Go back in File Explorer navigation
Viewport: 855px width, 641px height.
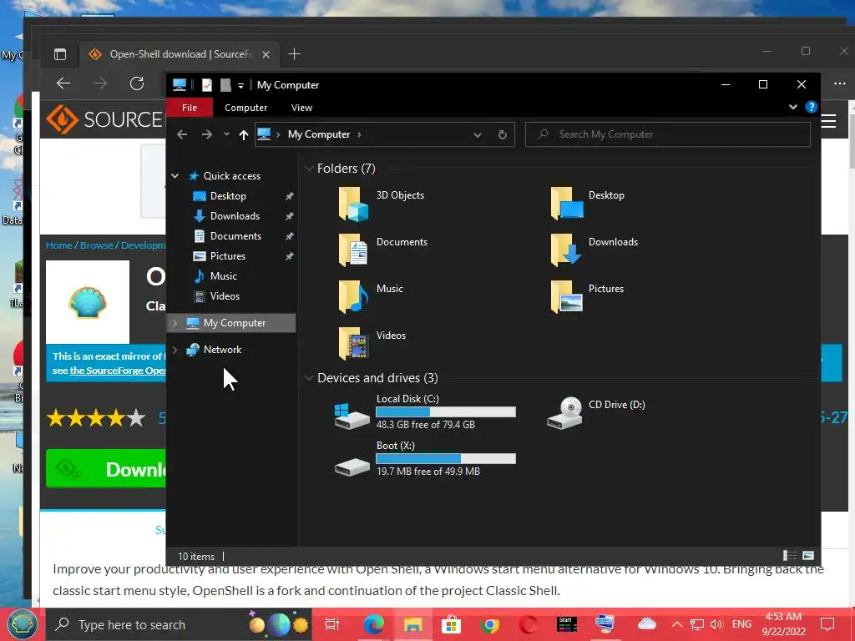pyautogui.click(x=182, y=134)
